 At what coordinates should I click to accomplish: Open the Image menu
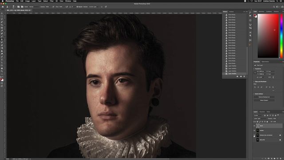[28, 1]
